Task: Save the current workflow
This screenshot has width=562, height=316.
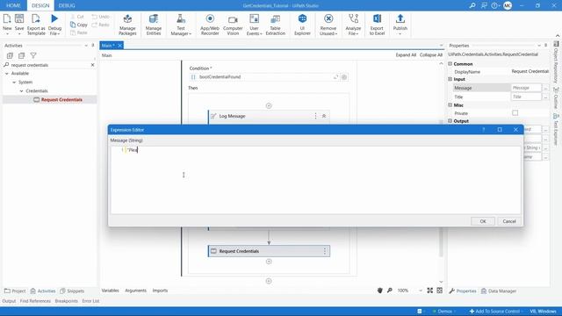Action: tap(19, 25)
